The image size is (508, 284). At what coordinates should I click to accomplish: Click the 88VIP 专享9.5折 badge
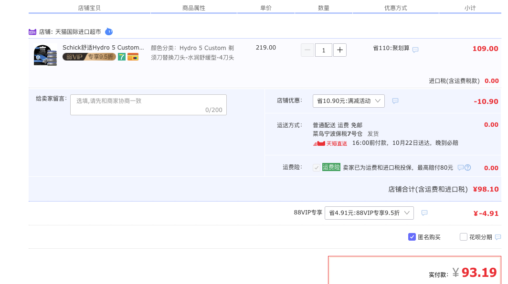pyautogui.click(x=89, y=57)
